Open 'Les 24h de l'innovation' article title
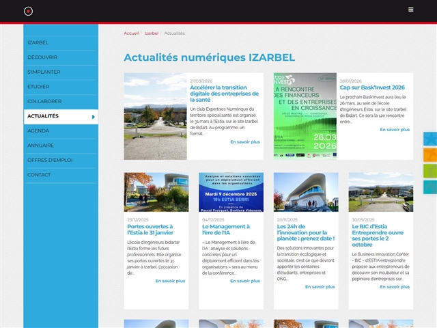The image size is (437, 328). (305, 232)
